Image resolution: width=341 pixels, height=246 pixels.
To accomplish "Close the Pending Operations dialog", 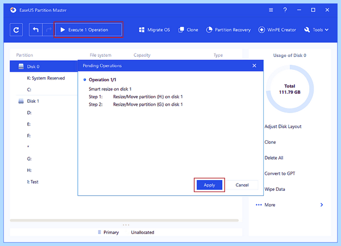I will pyautogui.click(x=254, y=66).
